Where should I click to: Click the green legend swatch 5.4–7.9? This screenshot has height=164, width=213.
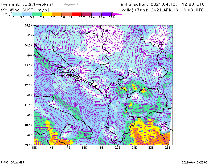tap(37, 14)
